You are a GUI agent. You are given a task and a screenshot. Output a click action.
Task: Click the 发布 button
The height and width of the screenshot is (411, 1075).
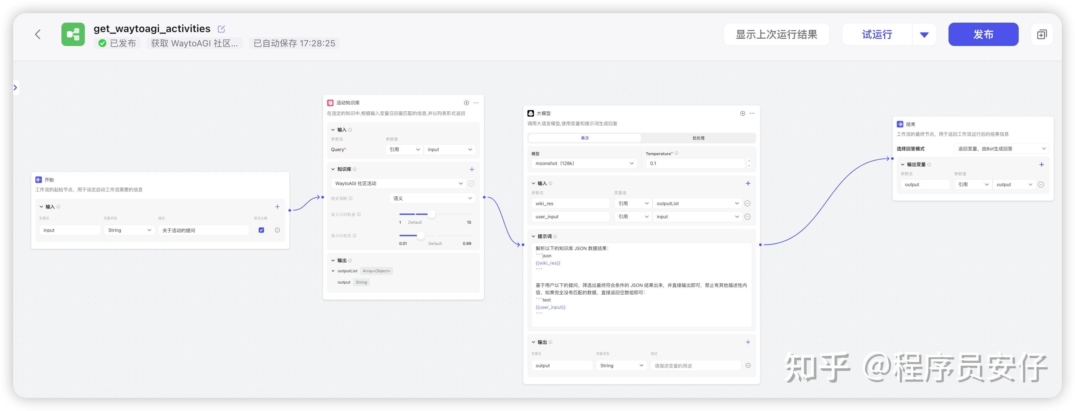pos(983,35)
